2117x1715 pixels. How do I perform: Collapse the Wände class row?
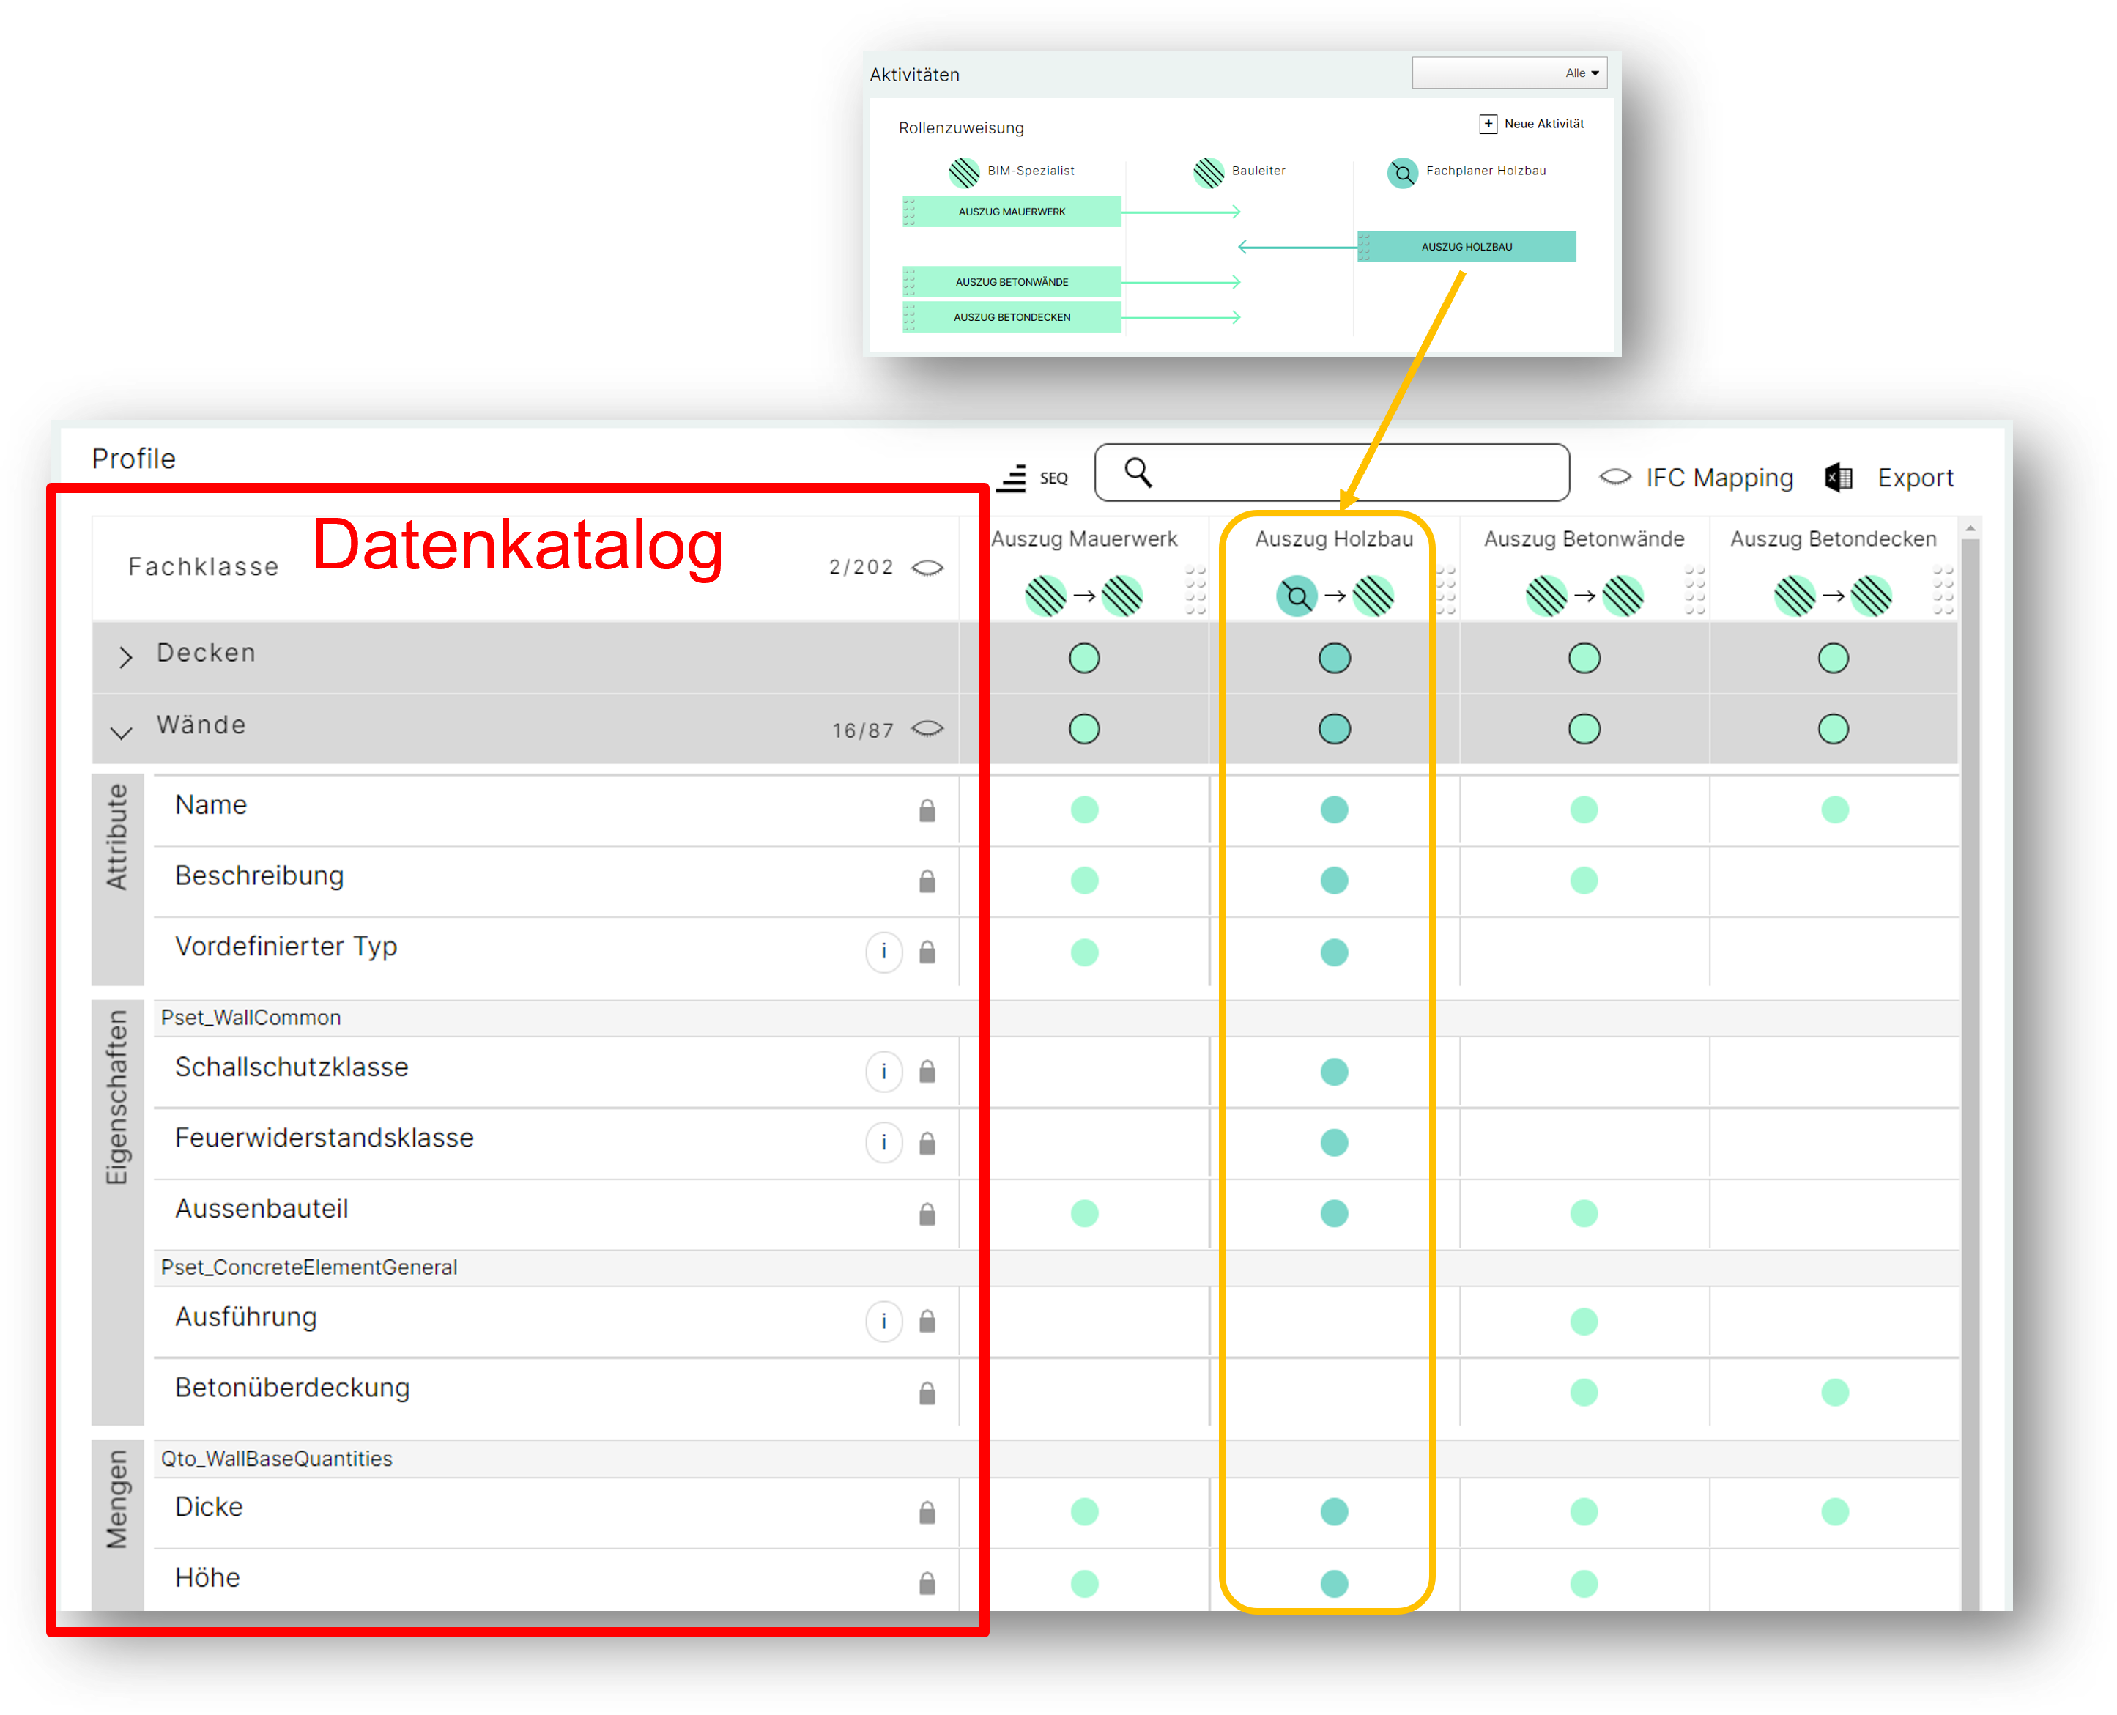[x=122, y=732]
